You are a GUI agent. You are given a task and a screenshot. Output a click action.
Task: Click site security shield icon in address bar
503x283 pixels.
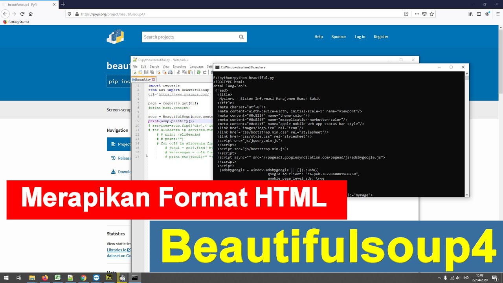click(70, 14)
